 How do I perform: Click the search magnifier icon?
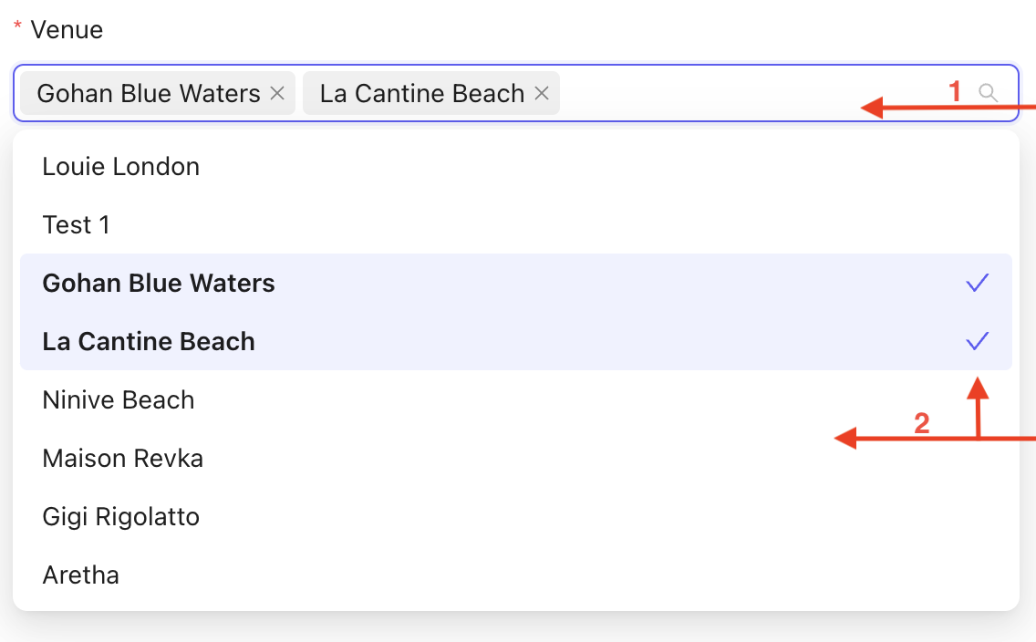click(x=988, y=92)
